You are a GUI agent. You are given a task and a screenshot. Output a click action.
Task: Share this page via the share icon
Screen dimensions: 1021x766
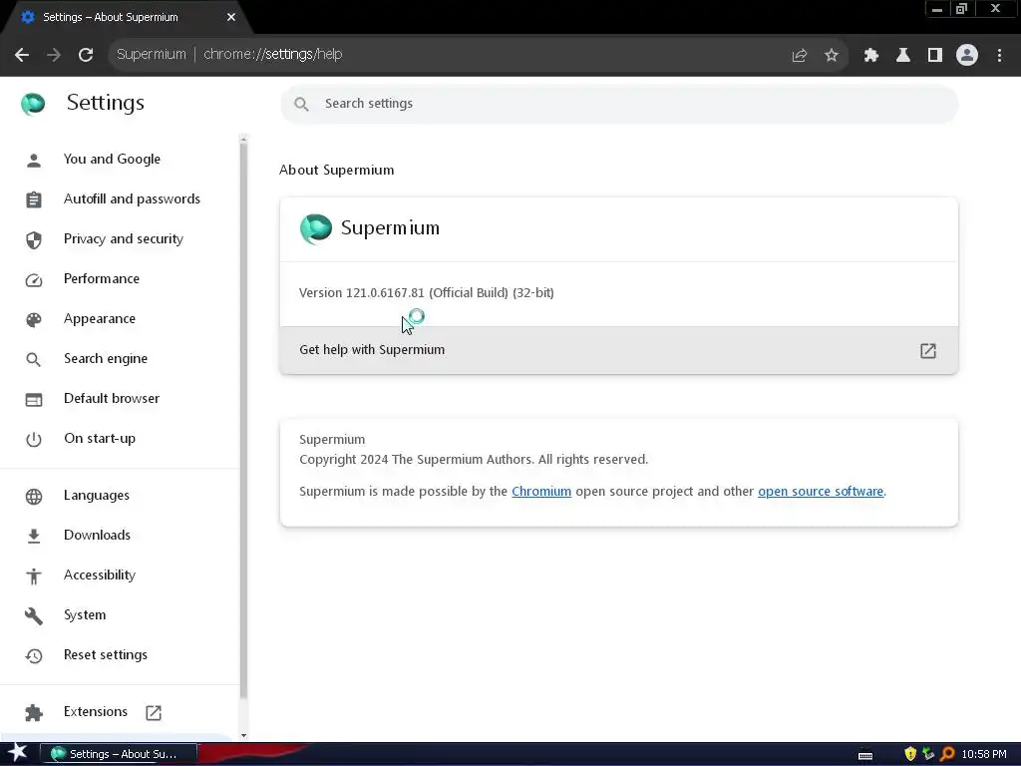tap(799, 56)
